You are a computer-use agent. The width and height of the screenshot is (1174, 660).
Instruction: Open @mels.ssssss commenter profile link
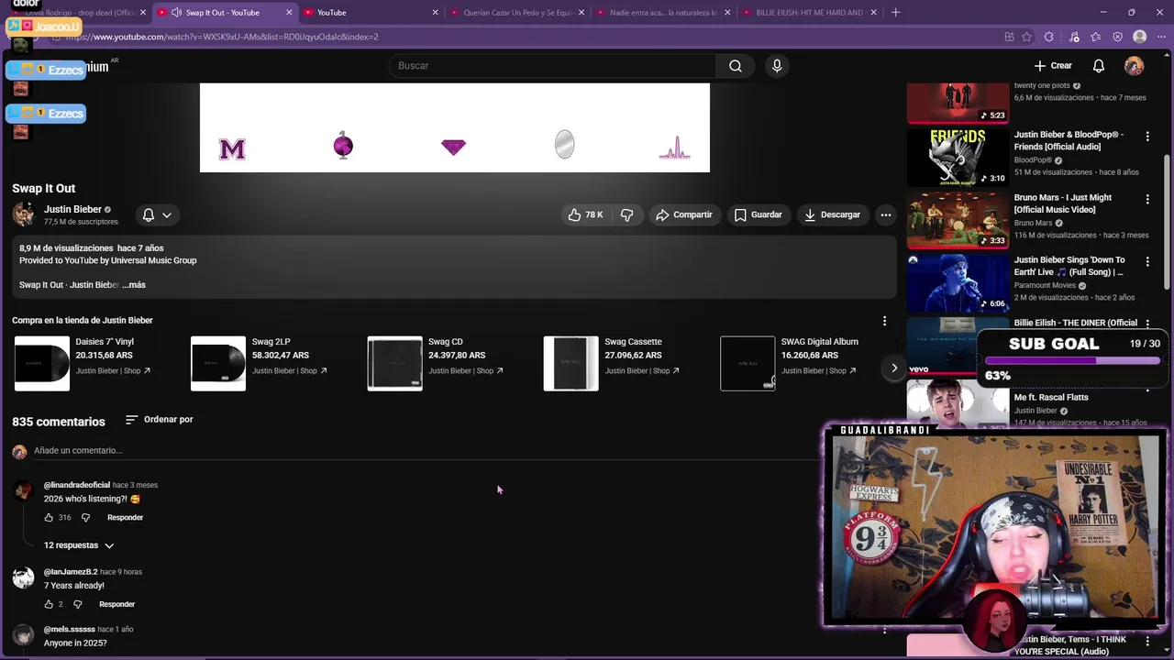tap(70, 630)
